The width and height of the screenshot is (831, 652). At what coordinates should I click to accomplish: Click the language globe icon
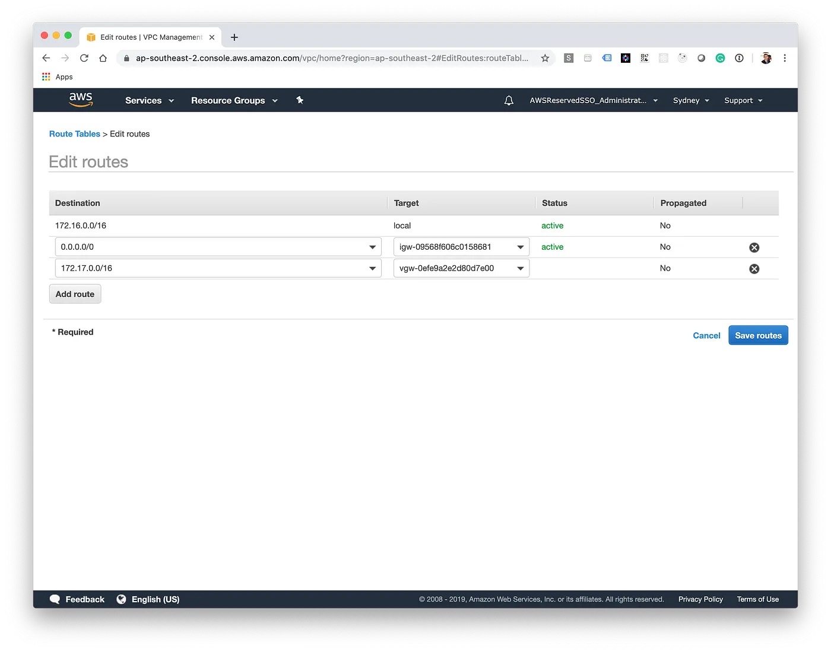coord(121,599)
